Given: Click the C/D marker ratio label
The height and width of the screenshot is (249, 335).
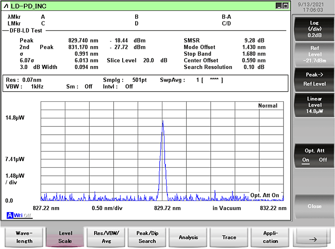Looking at the screenshot, I should coord(226,23).
